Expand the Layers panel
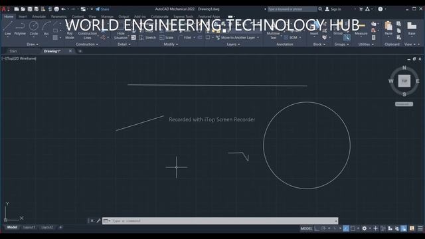The width and height of the screenshot is (425, 239). [x=233, y=44]
